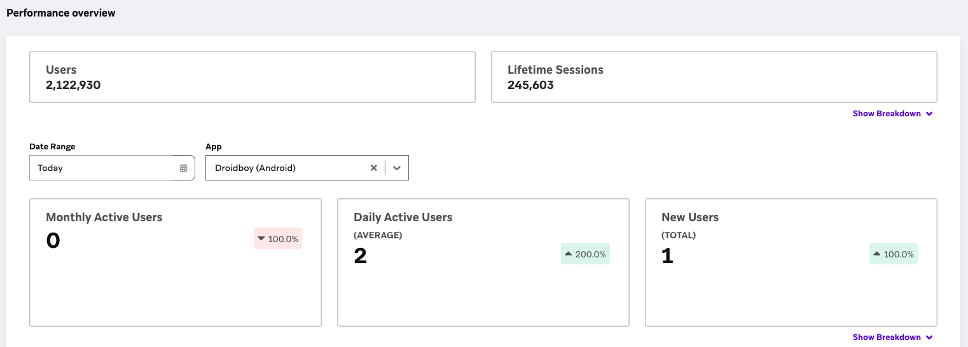This screenshot has height=347, width=968.
Task: Clear the Droidboy (Android) app selection
Action: click(374, 168)
